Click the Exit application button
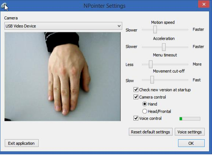This screenshot has width=212, height=155. click(22, 143)
